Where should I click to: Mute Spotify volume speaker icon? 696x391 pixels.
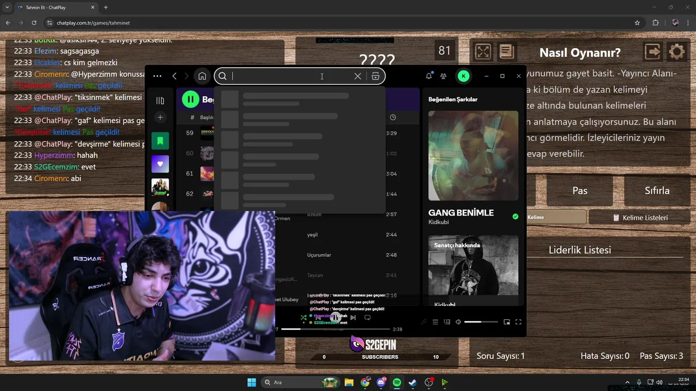[458, 322]
